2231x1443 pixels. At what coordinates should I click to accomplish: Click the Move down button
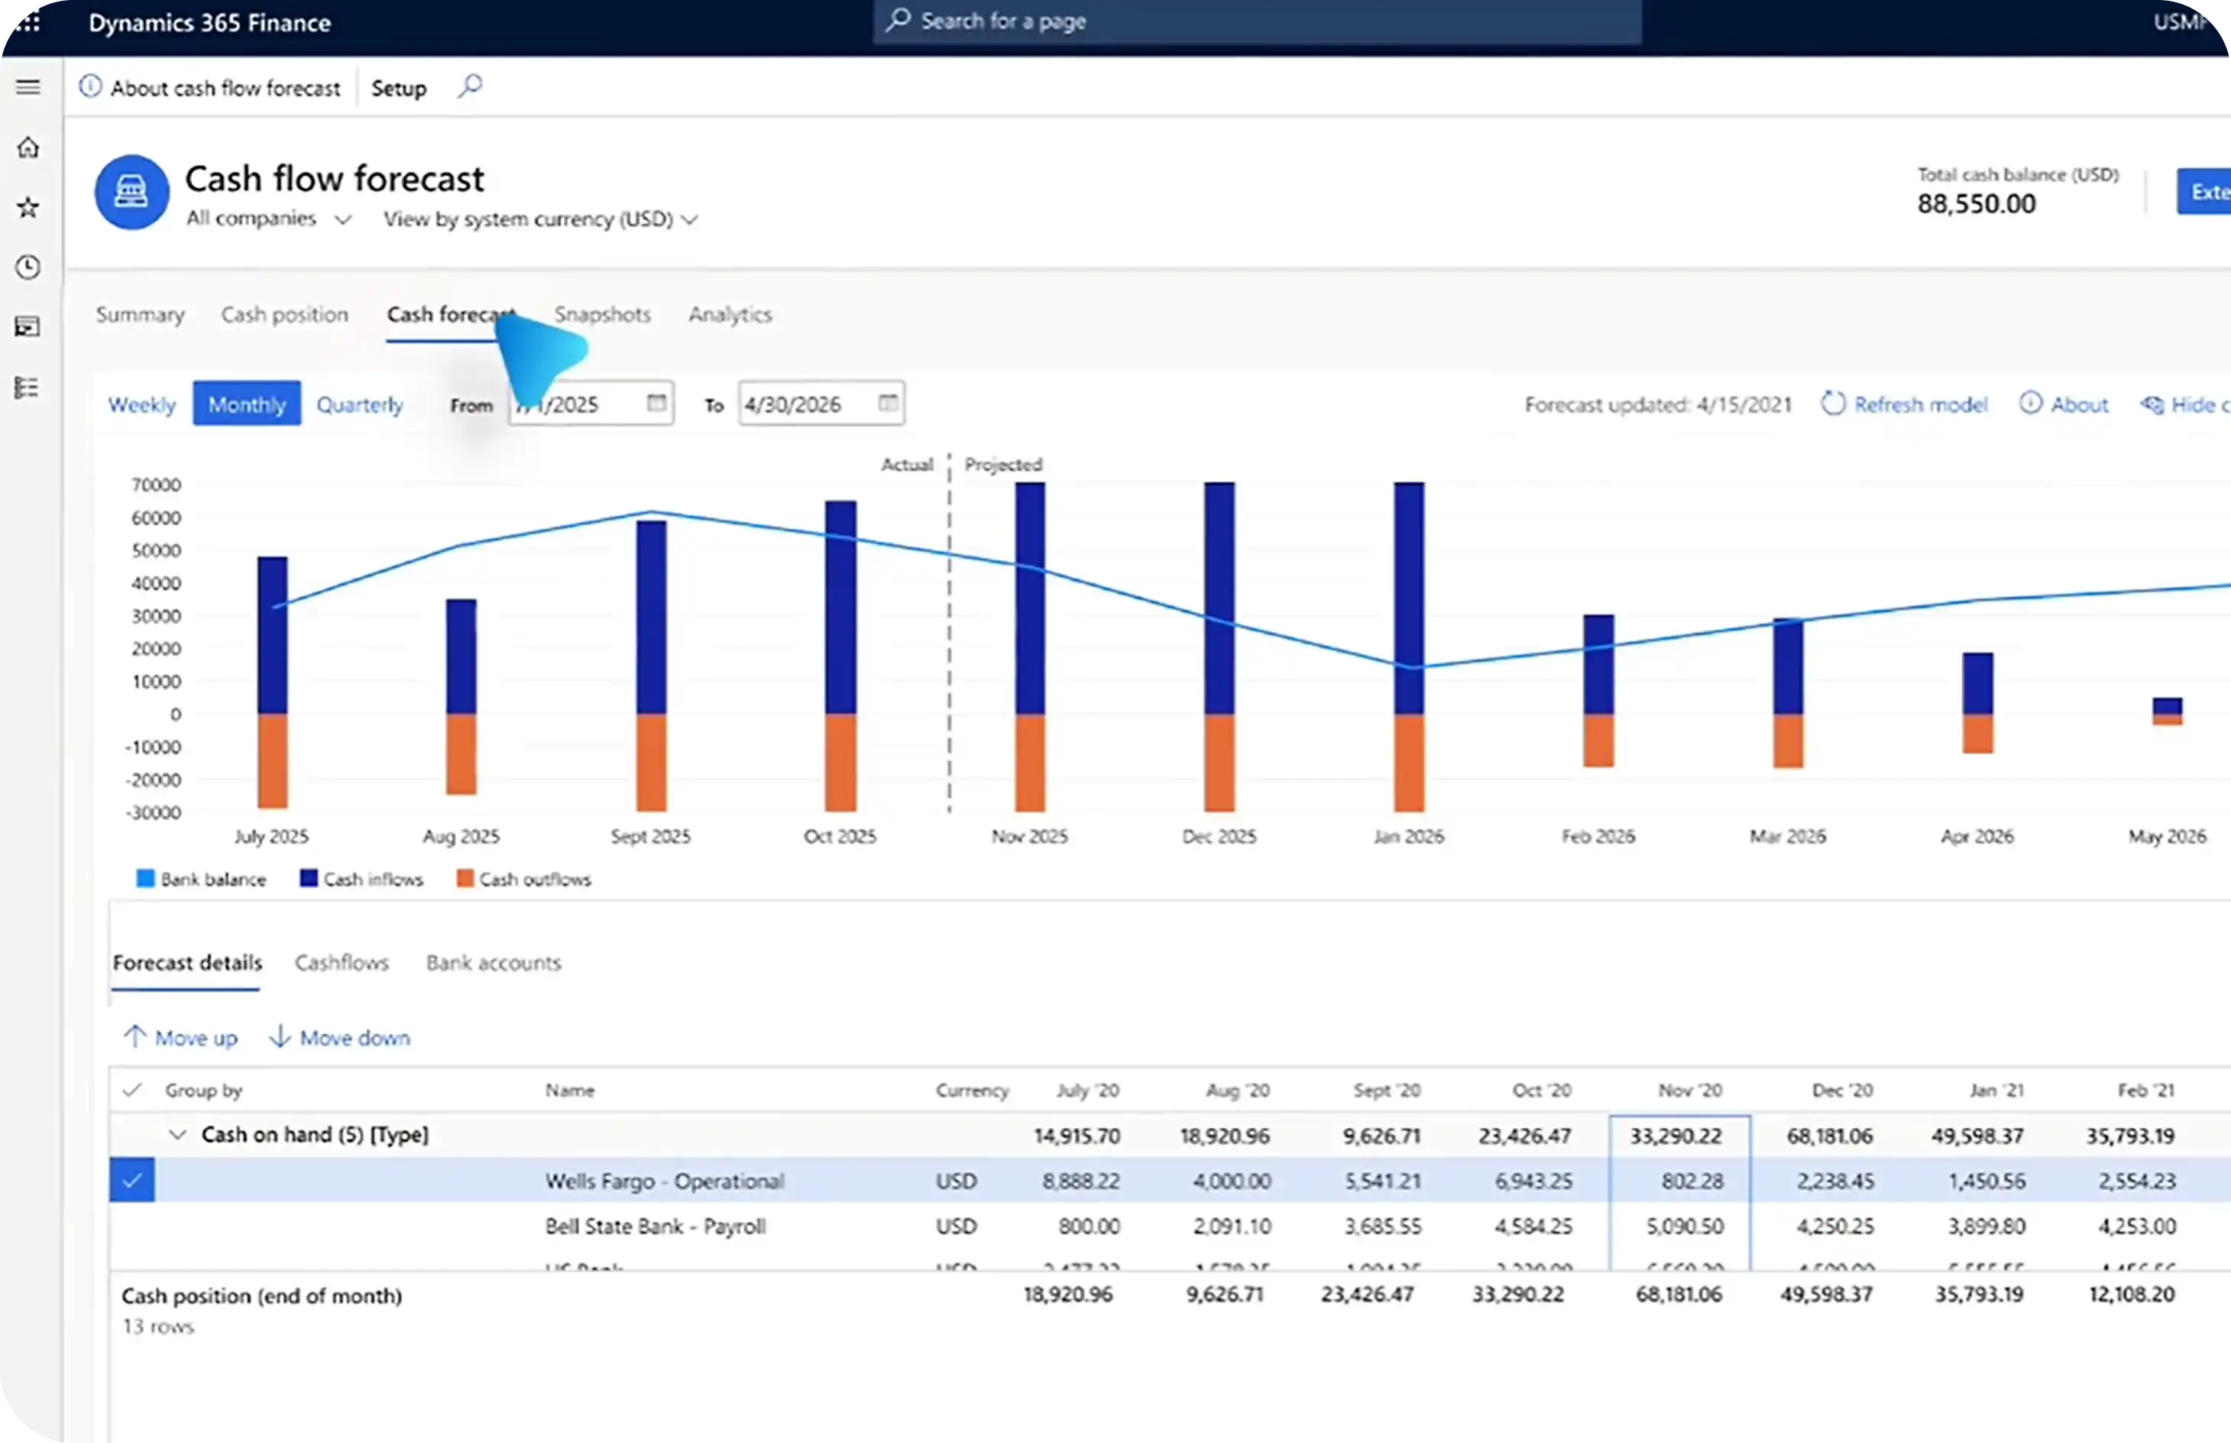[340, 1037]
